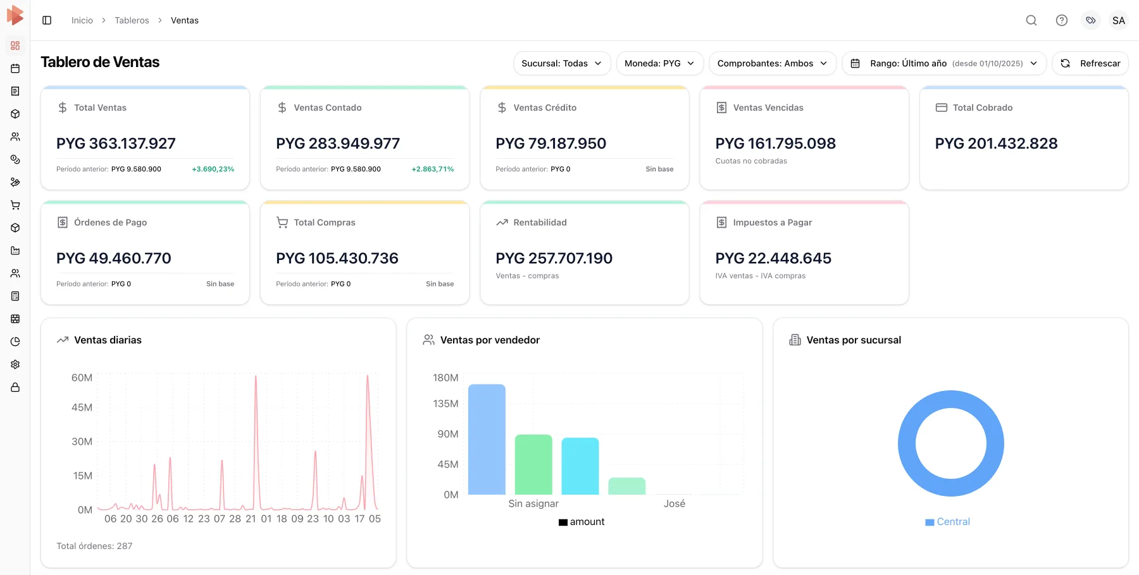Viewport: 1139px width, 575px height.
Task: Click the Refrescar button
Action: pos(1090,63)
